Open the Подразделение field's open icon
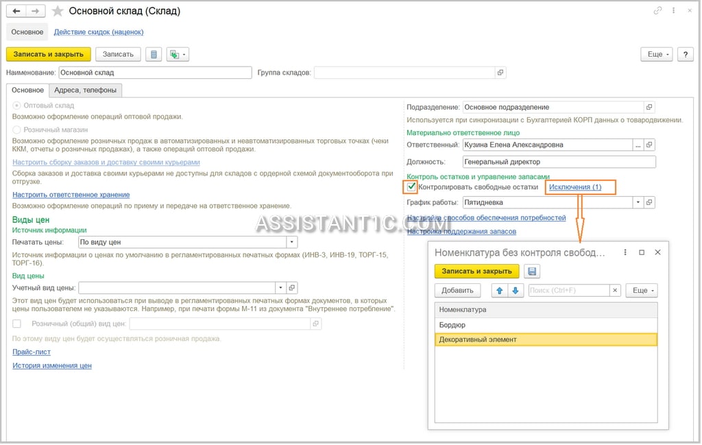This screenshot has width=702, height=445. [649, 107]
